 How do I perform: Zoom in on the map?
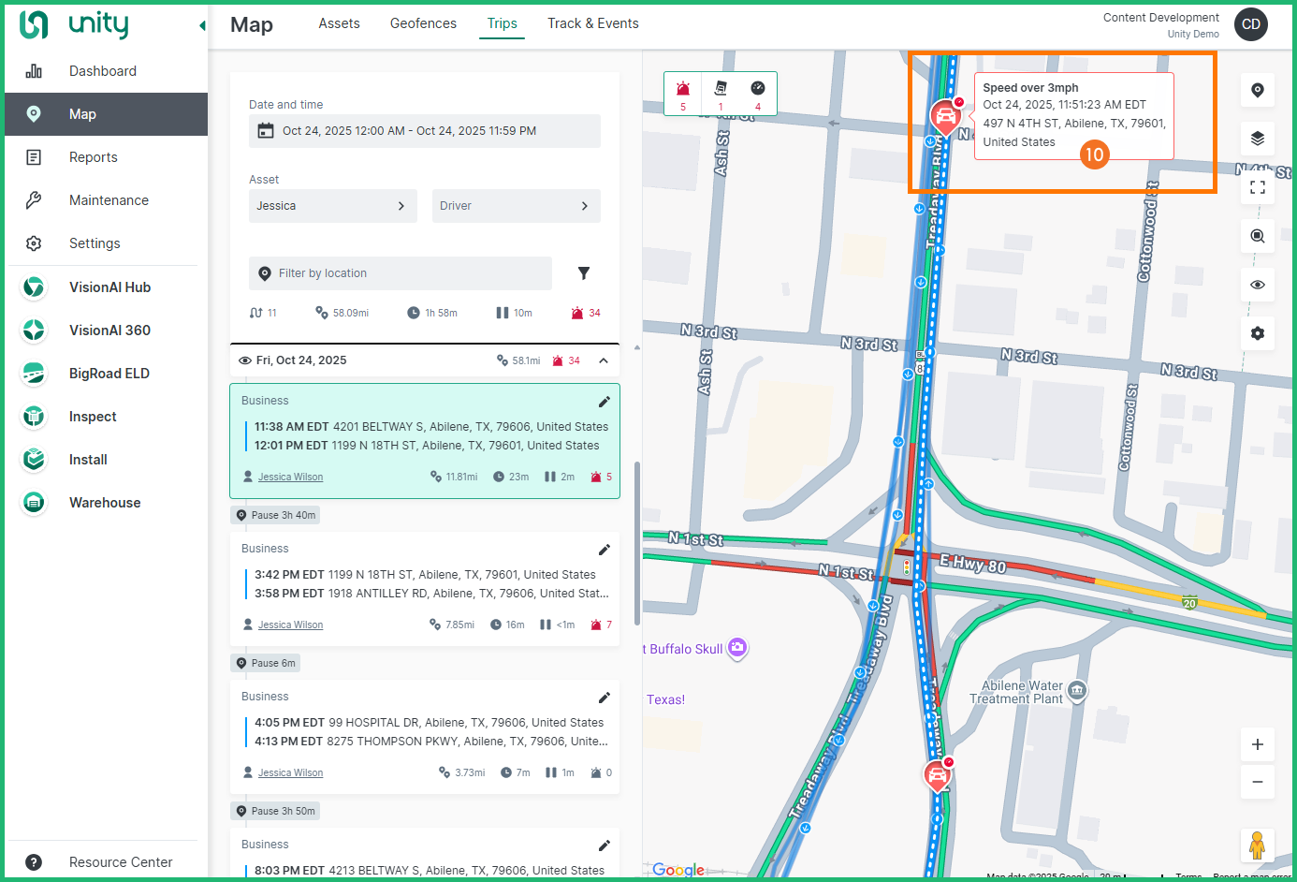pos(1257,744)
